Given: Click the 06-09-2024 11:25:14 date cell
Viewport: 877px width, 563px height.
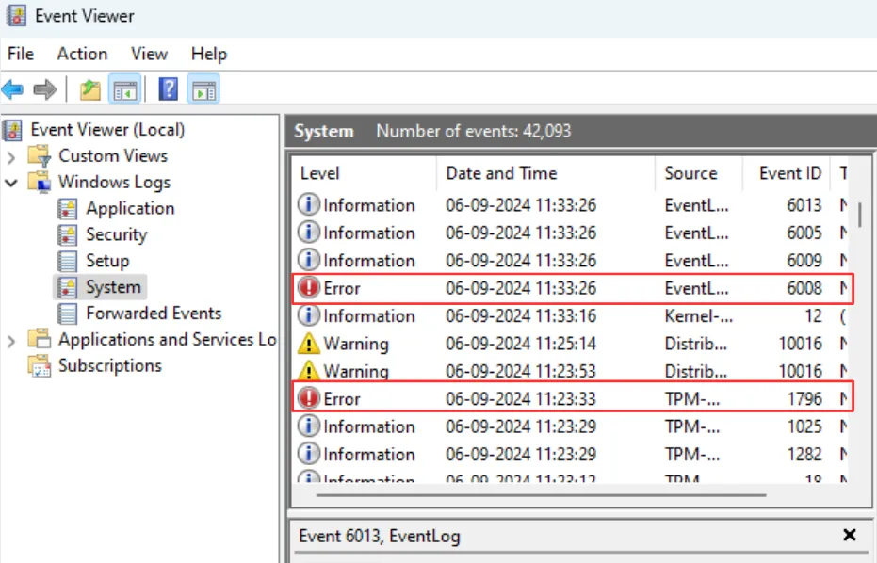Looking at the screenshot, I should tap(521, 344).
